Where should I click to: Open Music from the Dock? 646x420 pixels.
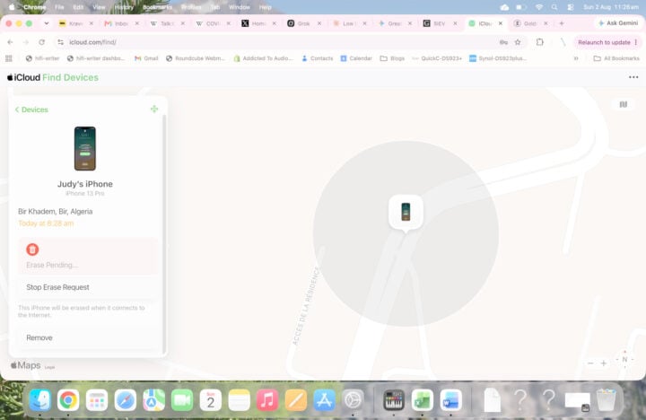[x=267, y=399]
